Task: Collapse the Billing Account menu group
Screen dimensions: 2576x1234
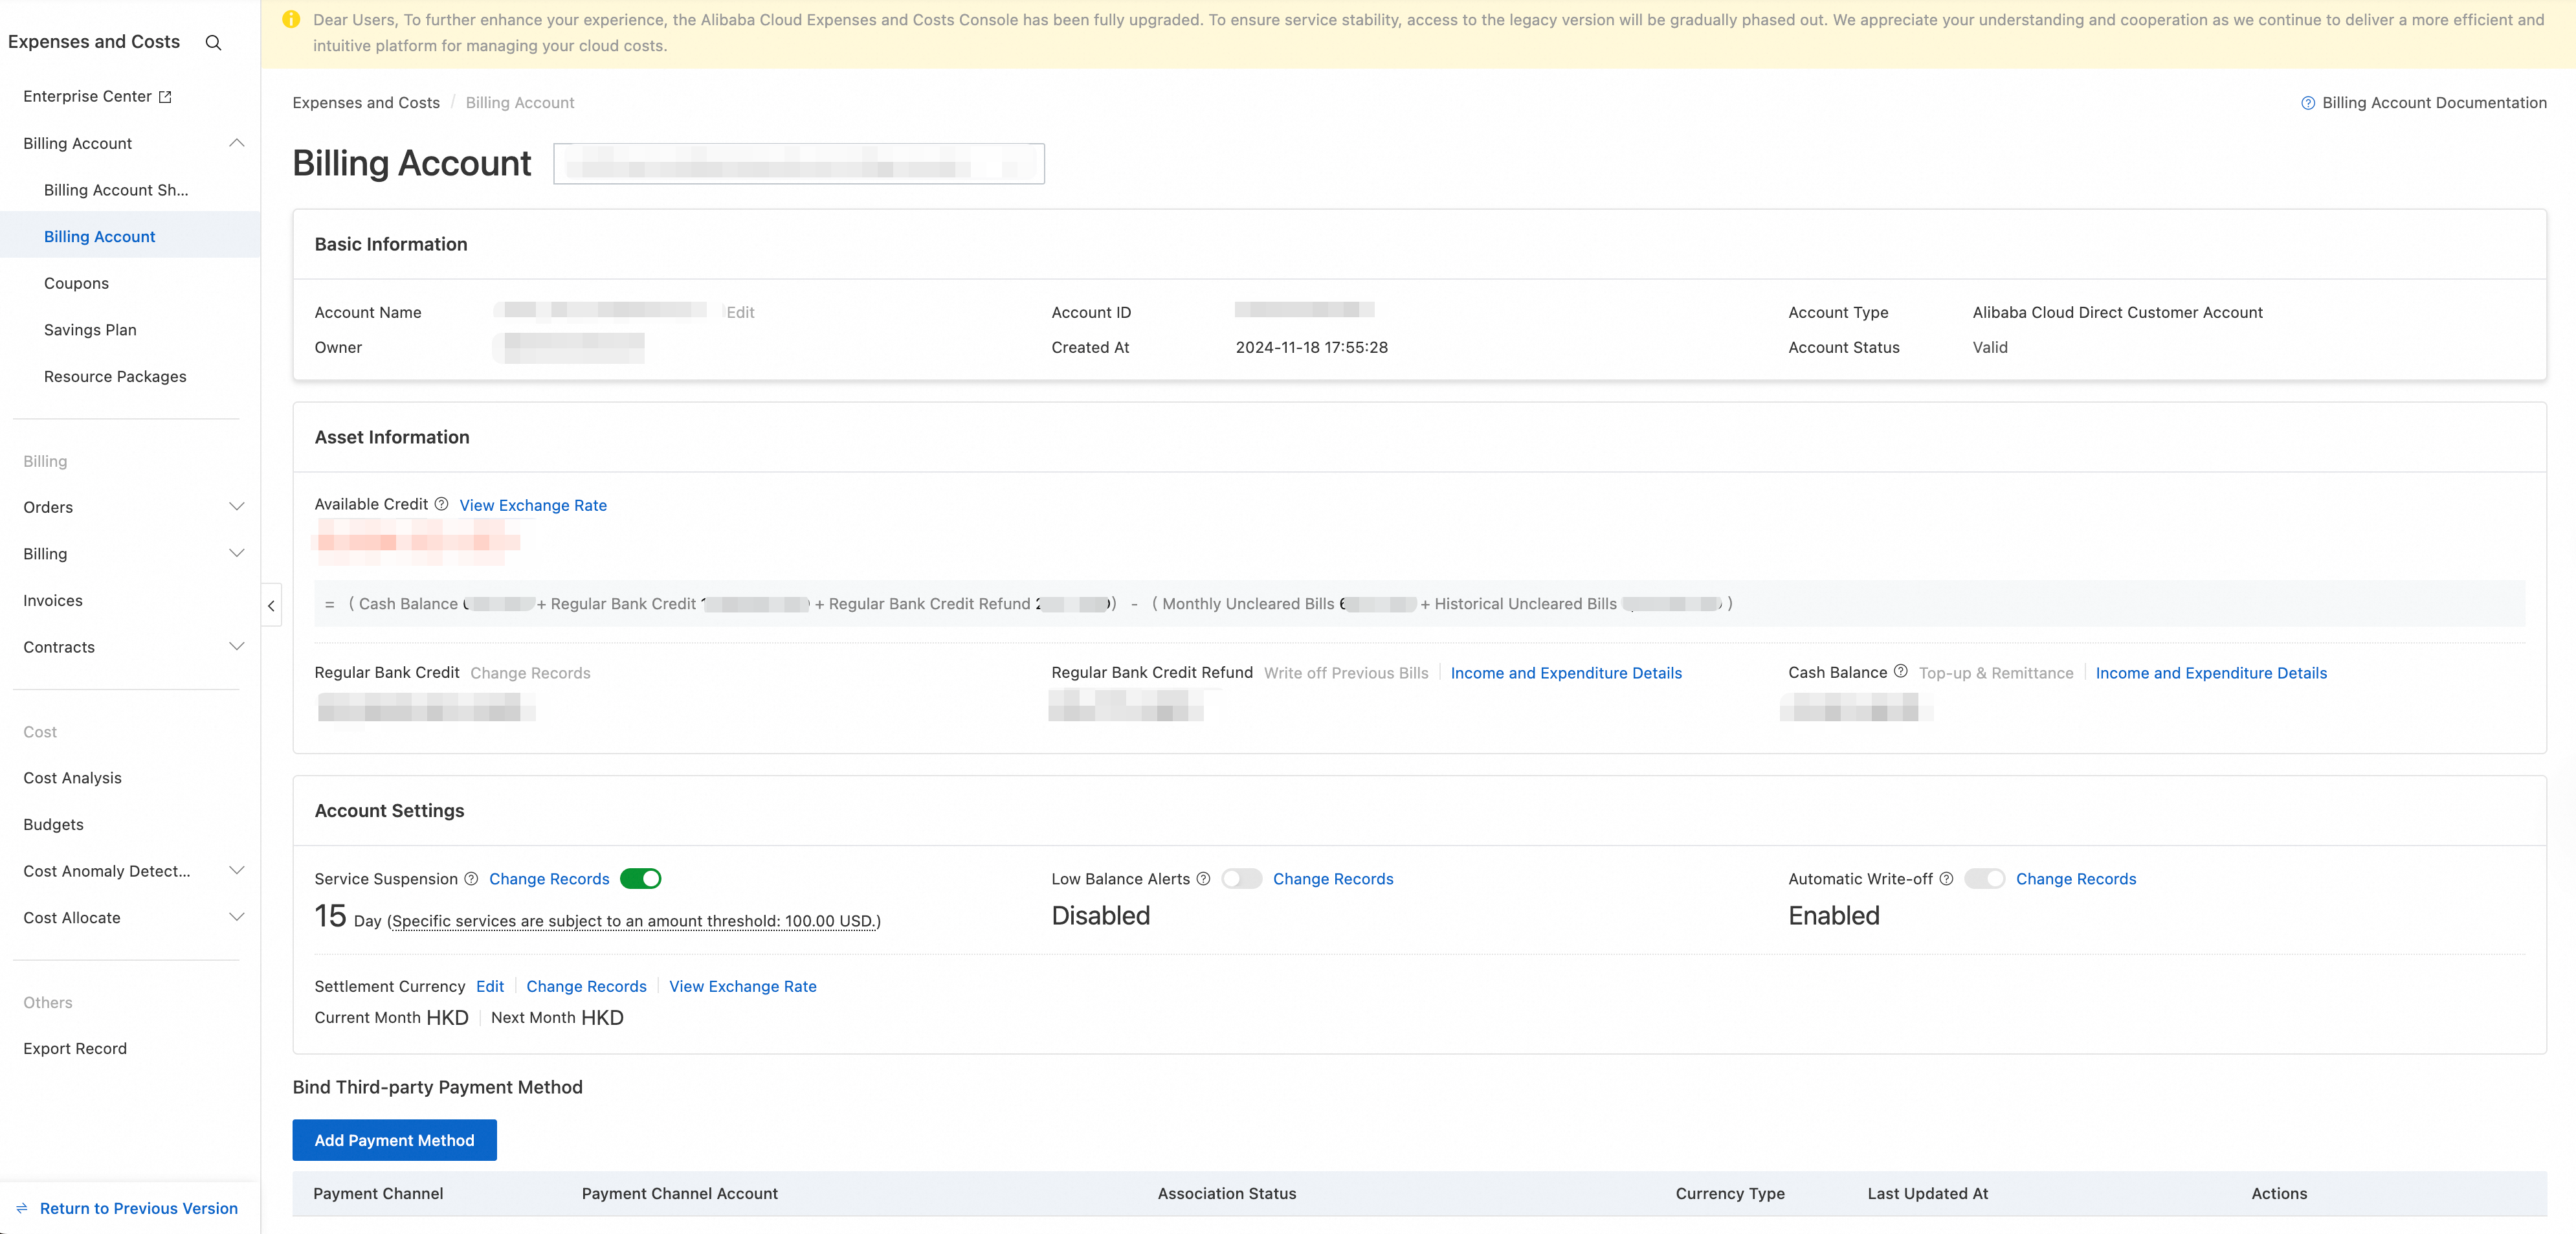Action: click(x=237, y=143)
